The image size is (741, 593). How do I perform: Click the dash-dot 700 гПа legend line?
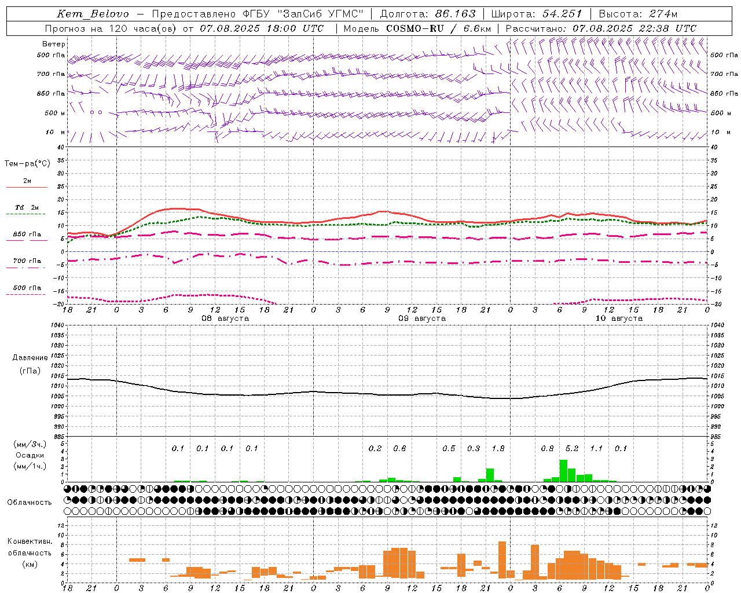tap(25, 268)
